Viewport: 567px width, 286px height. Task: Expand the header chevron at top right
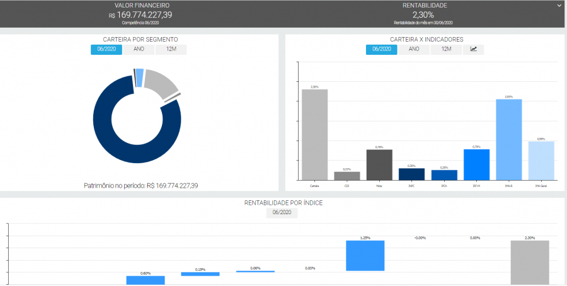(x=558, y=6)
